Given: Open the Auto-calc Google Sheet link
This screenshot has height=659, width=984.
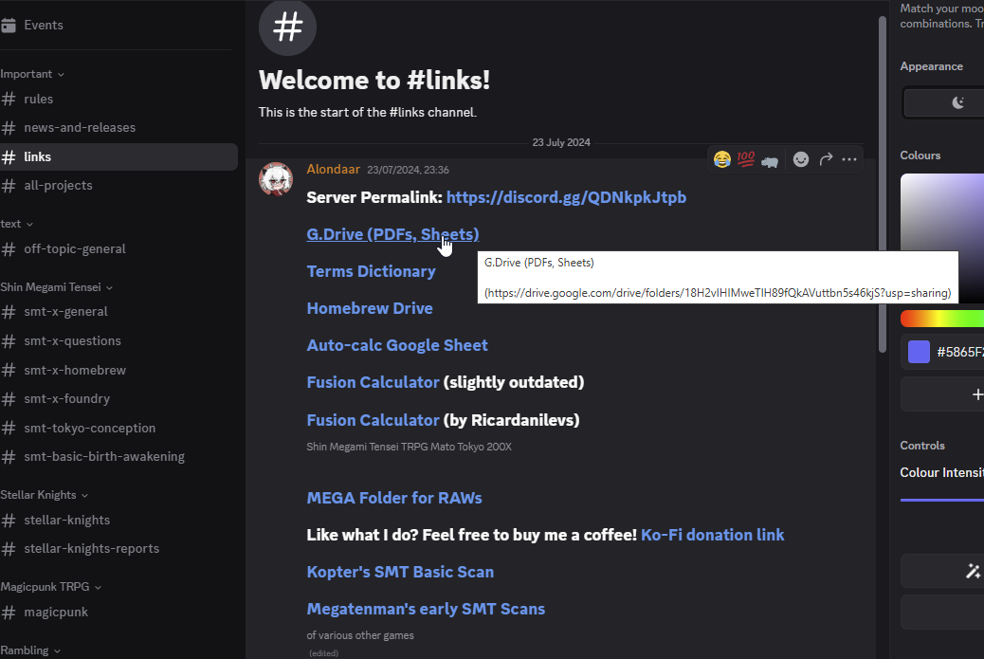Looking at the screenshot, I should (396, 346).
